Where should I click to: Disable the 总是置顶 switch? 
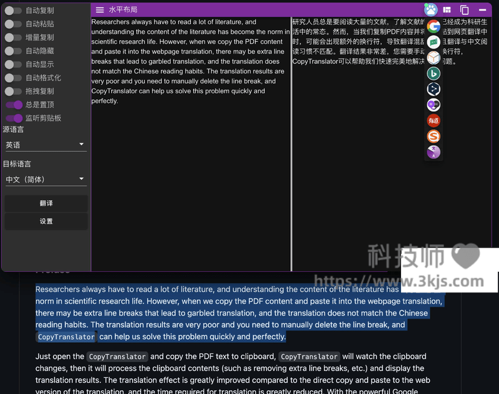pyautogui.click(x=14, y=105)
